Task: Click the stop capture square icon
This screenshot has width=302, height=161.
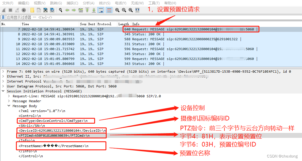Action: tap(10, 10)
